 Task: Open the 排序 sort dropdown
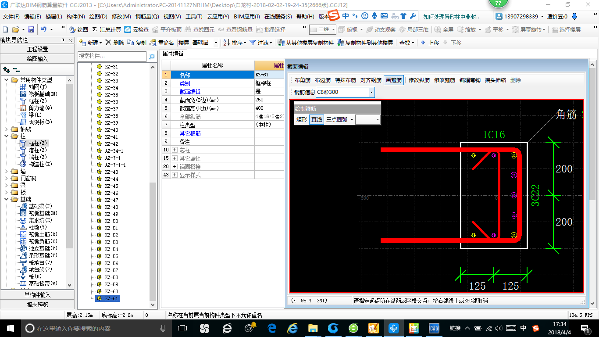click(x=234, y=43)
